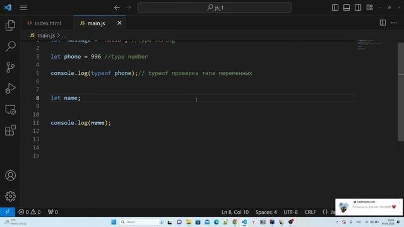Open the Source Control view
This screenshot has height=227, width=404.
tap(10, 67)
